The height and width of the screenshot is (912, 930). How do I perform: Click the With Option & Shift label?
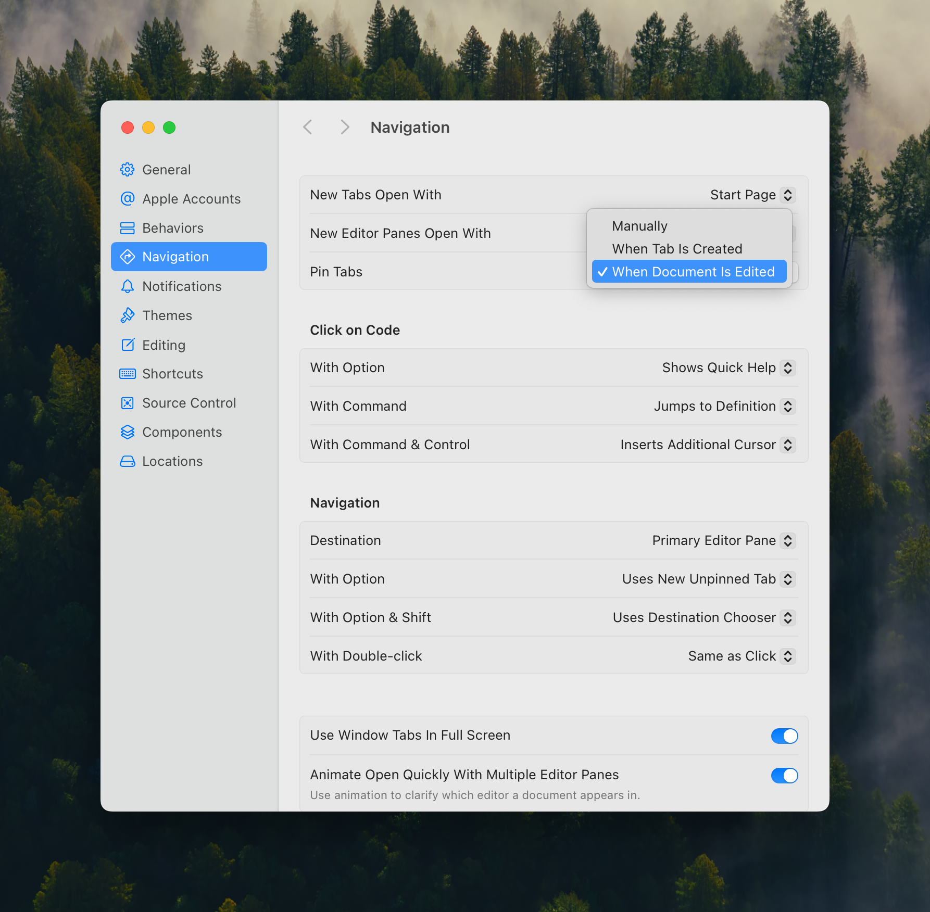(x=371, y=617)
